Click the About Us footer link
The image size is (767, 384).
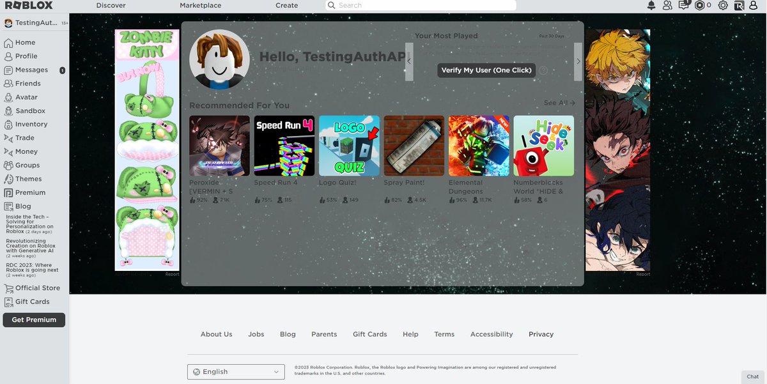click(x=217, y=334)
